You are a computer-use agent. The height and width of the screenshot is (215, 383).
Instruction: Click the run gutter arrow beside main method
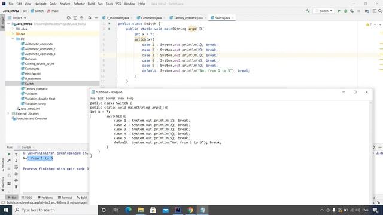[110, 29]
